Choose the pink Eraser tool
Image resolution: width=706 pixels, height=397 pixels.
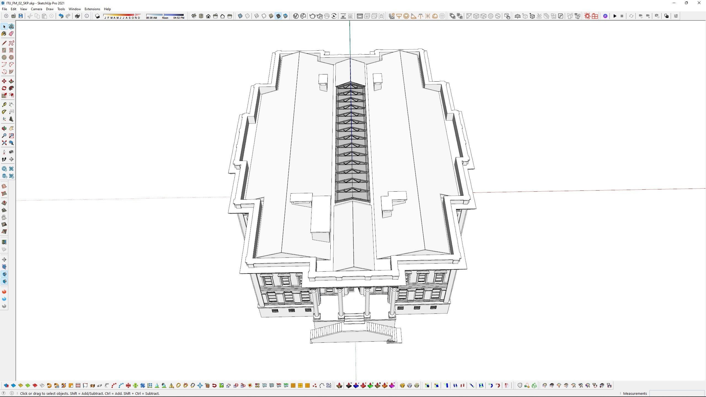(x=11, y=34)
